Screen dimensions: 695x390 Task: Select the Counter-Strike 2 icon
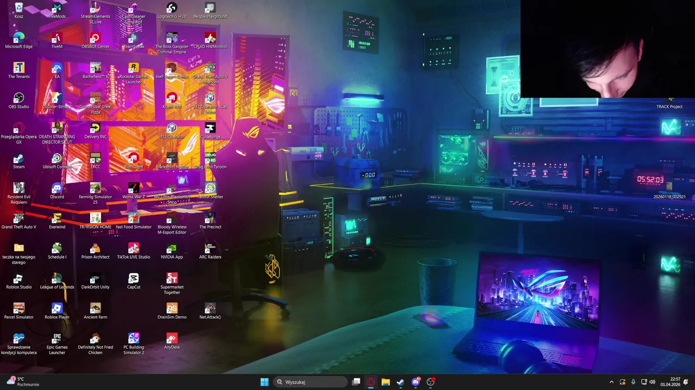click(57, 101)
